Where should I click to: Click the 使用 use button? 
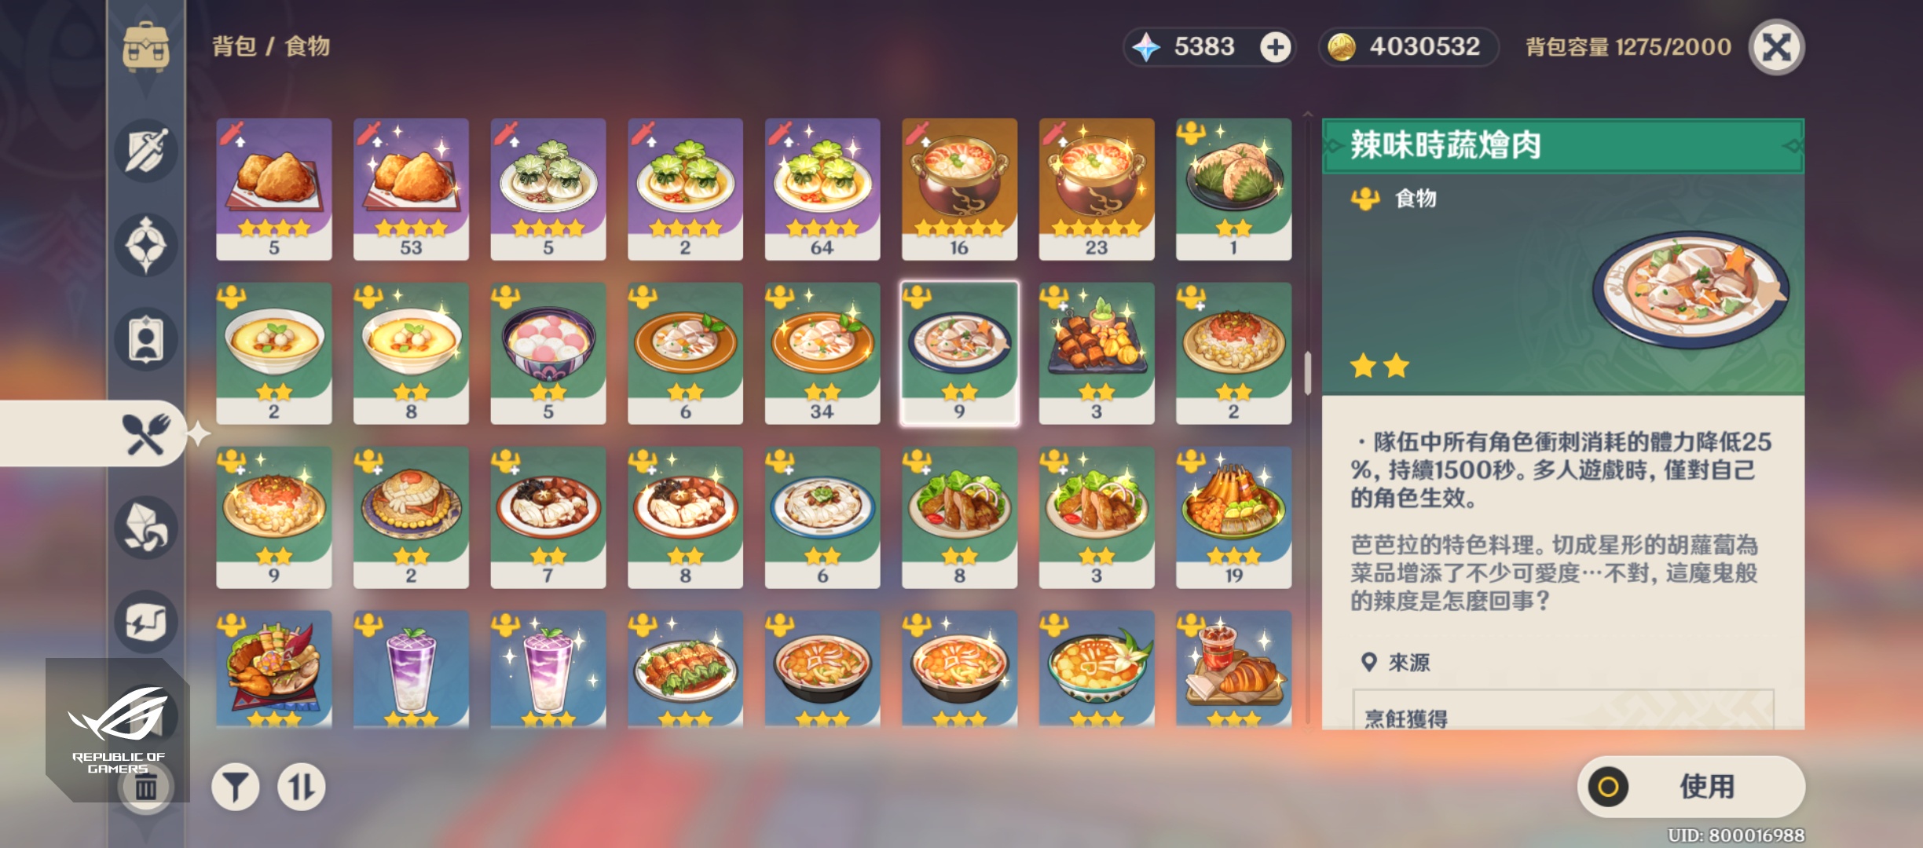pyautogui.click(x=1691, y=787)
